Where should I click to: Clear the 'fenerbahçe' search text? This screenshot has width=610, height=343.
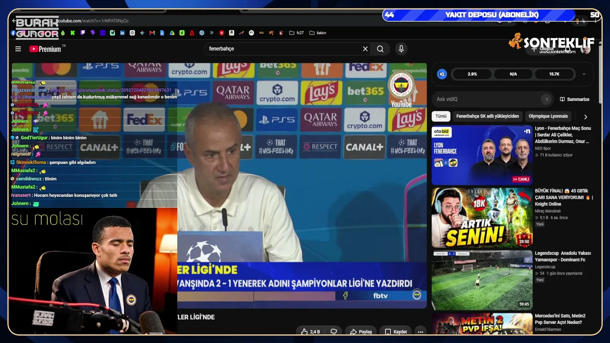pos(365,49)
